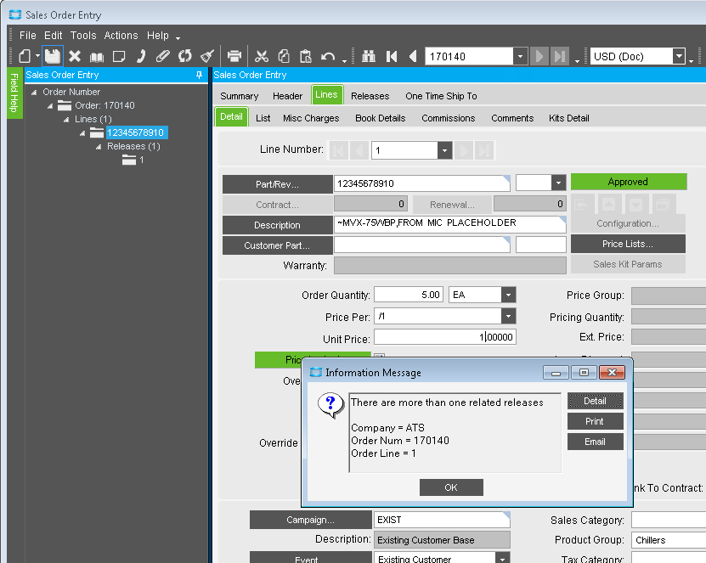706x563 pixels.
Task: Clear the form with the broom icon
Action: (206, 56)
